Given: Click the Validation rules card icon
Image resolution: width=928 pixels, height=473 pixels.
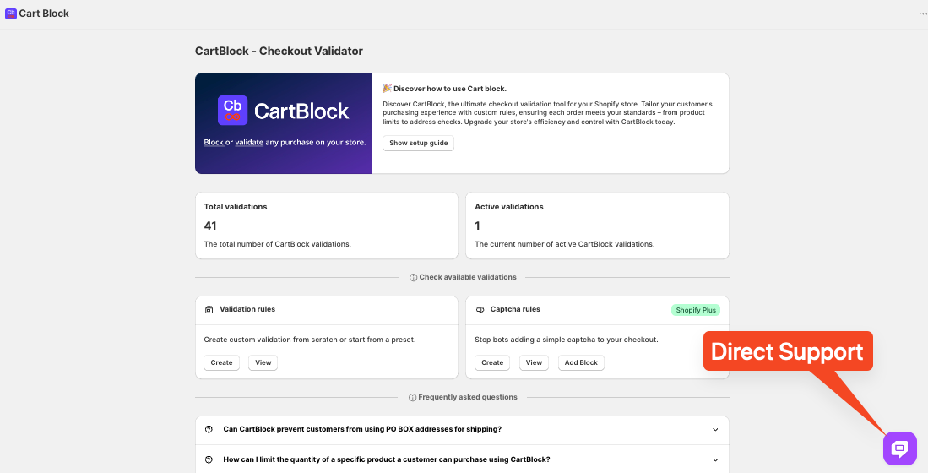Looking at the screenshot, I should tap(209, 310).
